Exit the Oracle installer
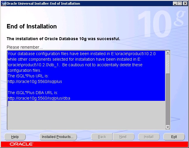 pos(174,137)
